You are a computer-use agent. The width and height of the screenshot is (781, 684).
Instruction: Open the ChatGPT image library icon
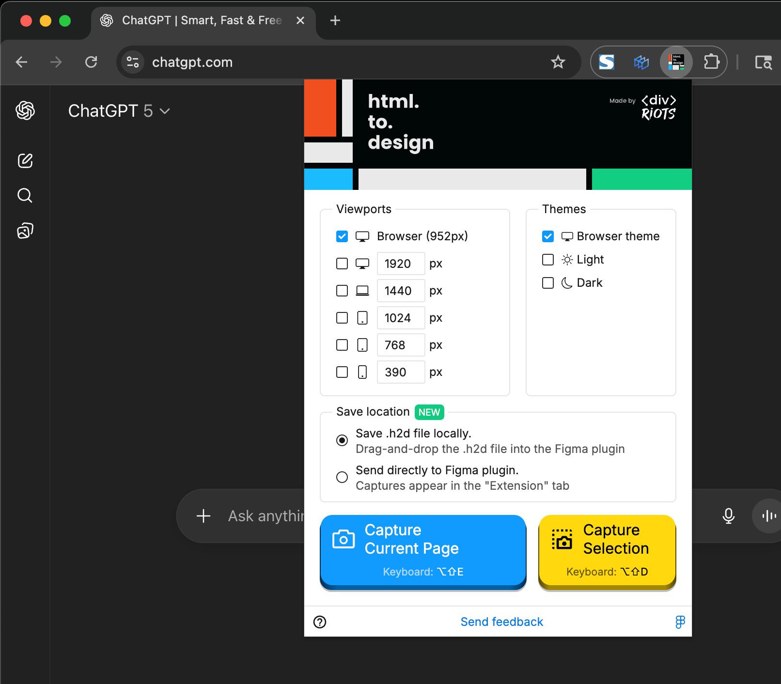click(x=25, y=231)
